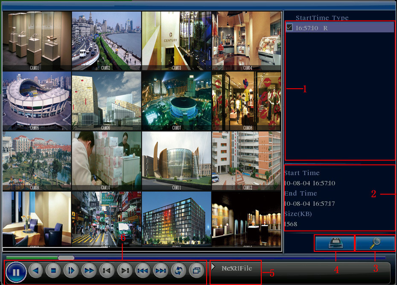Select the CAM02 riverside road video

[106, 40]
